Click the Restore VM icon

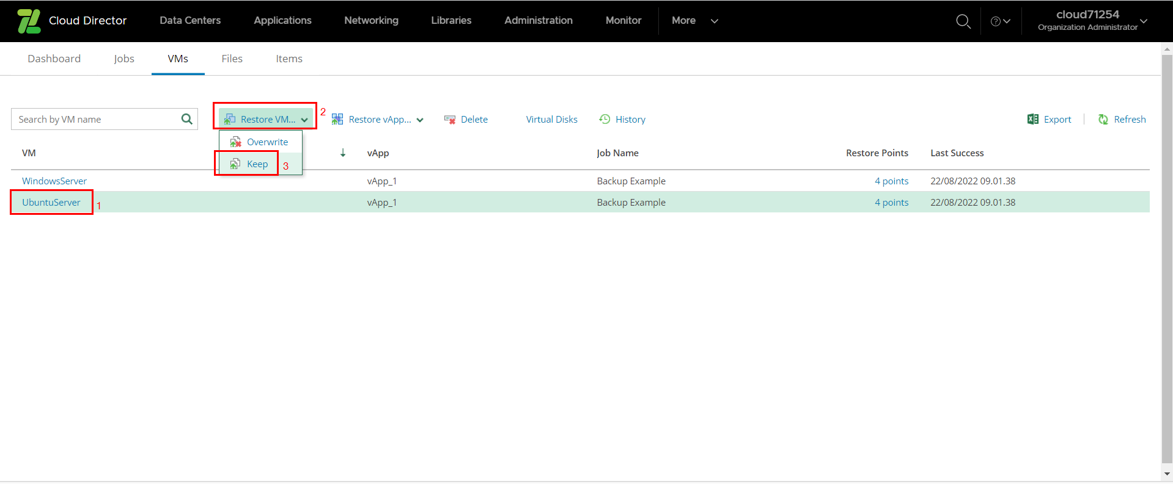230,119
